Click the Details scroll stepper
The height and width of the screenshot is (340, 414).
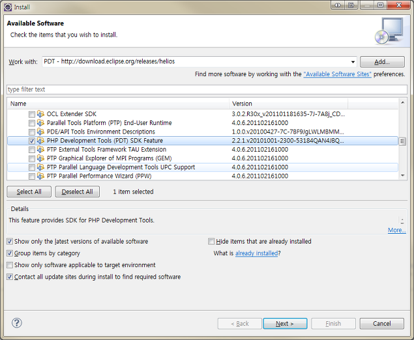[402, 221]
